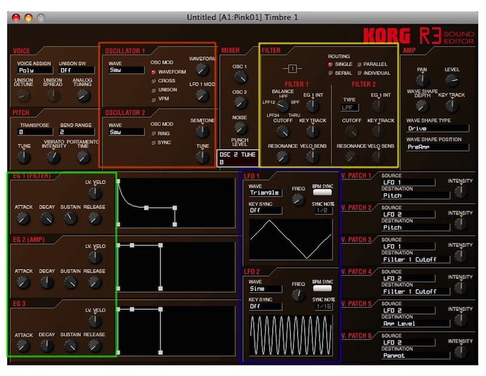Viewport: 486px width, 376px height.
Task: Choose PARALLEL filter routing
Action: click(x=360, y=64)
